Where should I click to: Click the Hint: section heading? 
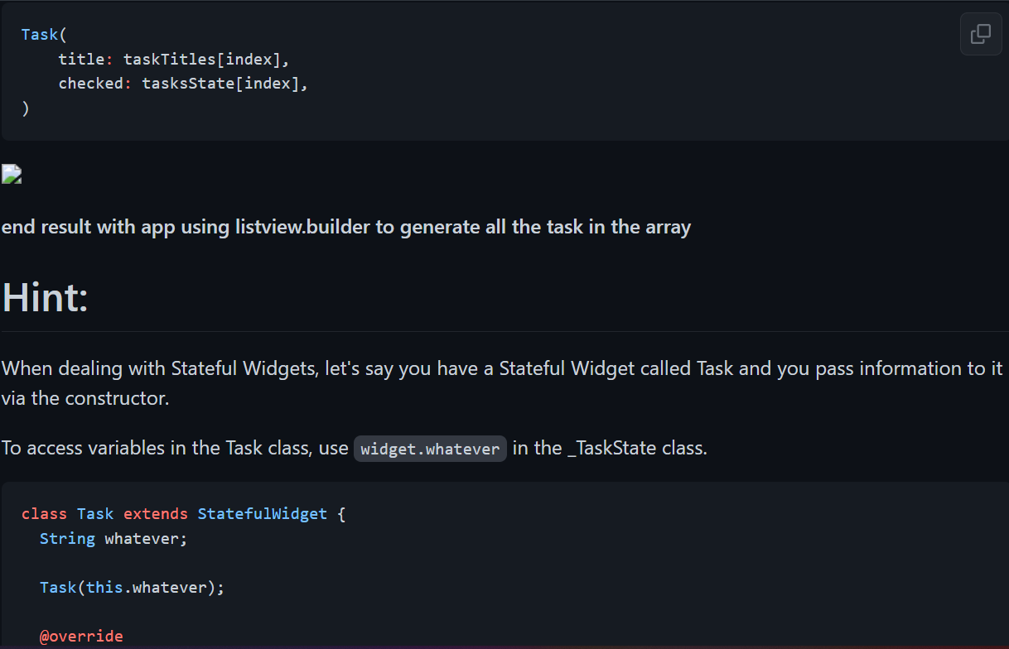(x=43, y=297)
